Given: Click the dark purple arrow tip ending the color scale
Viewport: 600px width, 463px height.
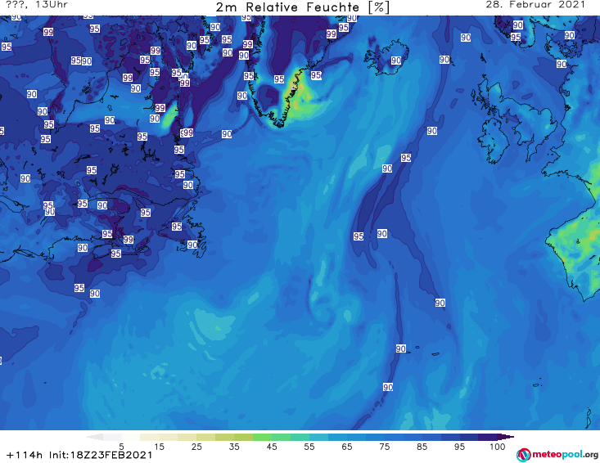Looking at the screenshot, I should click(x=508, y=437).
